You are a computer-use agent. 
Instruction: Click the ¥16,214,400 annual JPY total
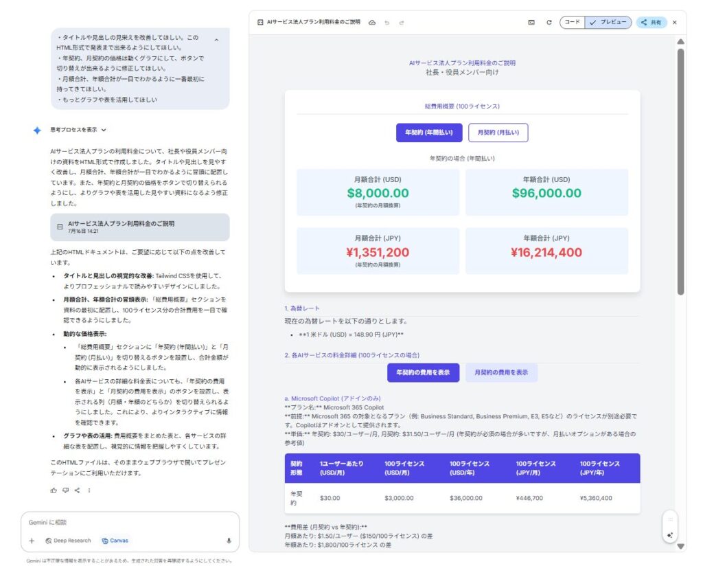(546, 253)
